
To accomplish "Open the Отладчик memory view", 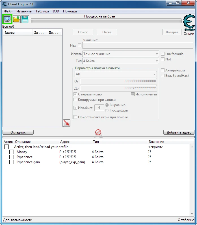I will tap(18, 132).
